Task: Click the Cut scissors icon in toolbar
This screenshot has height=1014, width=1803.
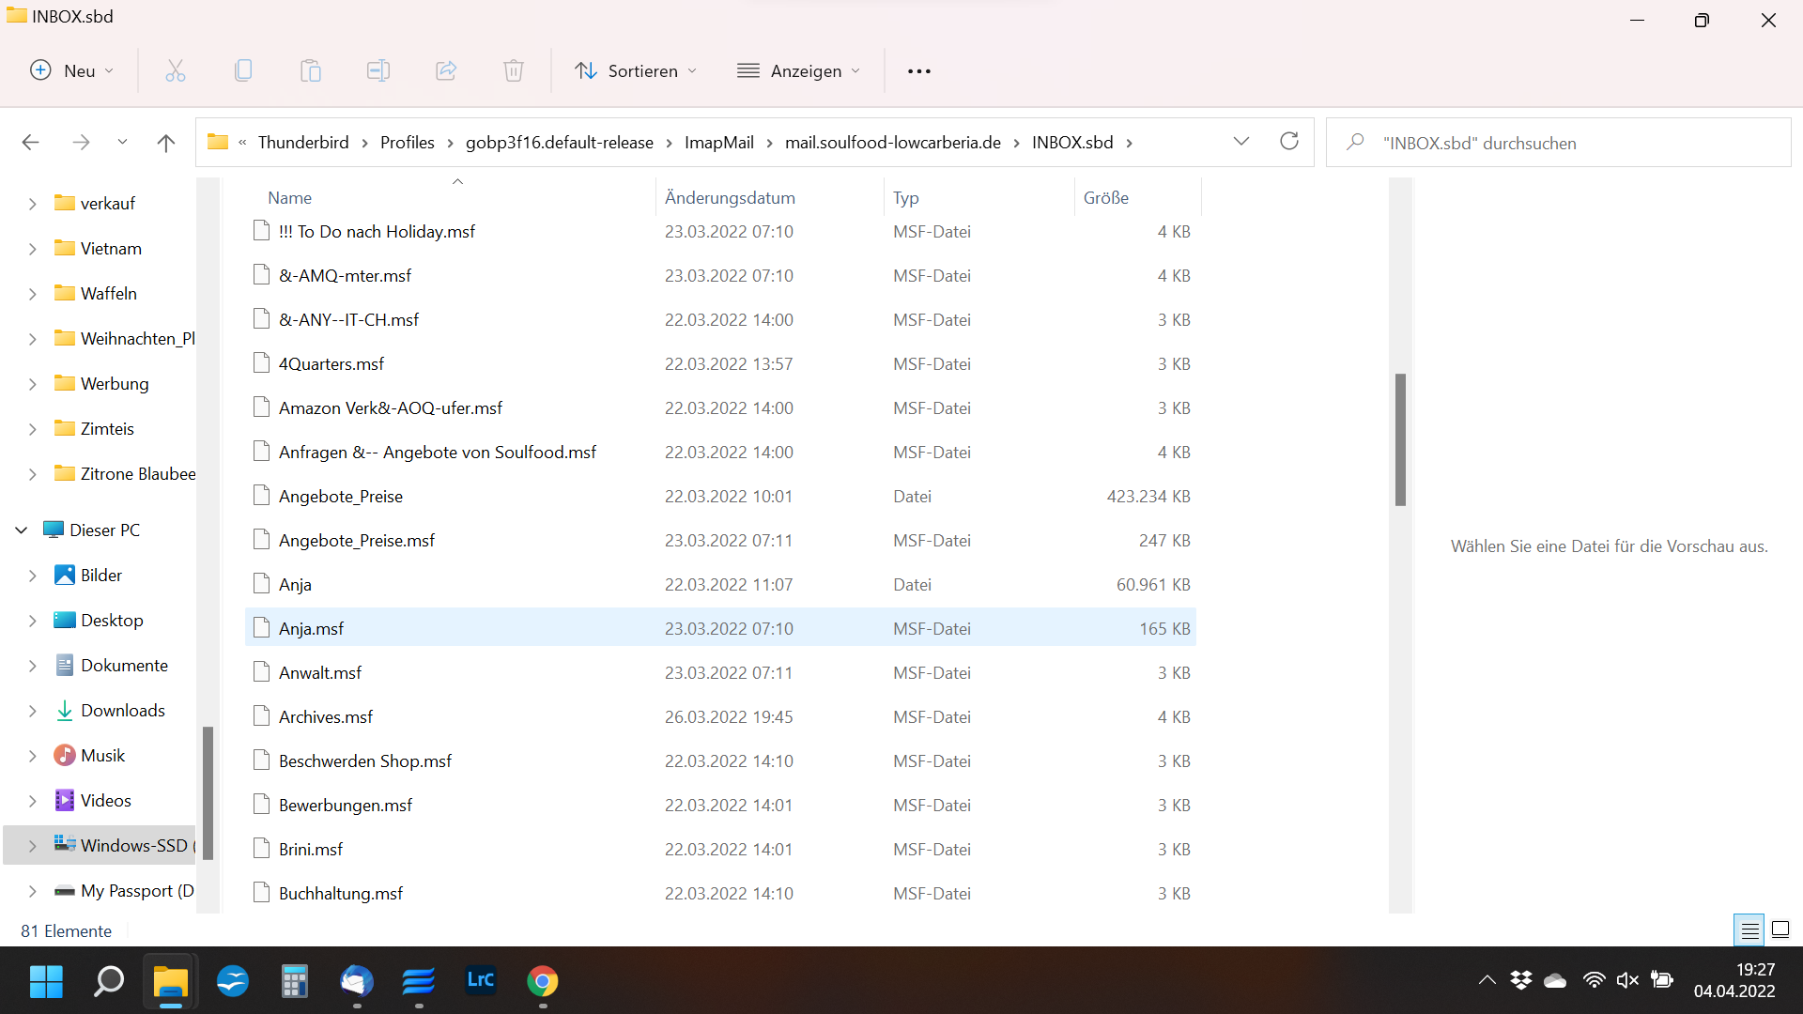Action: [176, 70]
